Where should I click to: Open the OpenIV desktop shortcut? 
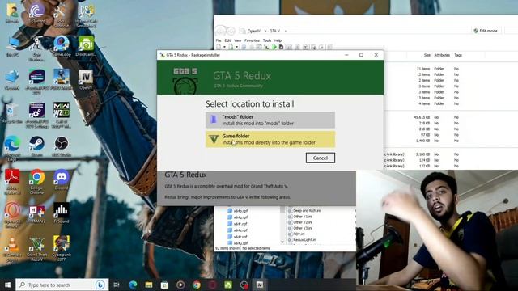(x=86, y=80)
